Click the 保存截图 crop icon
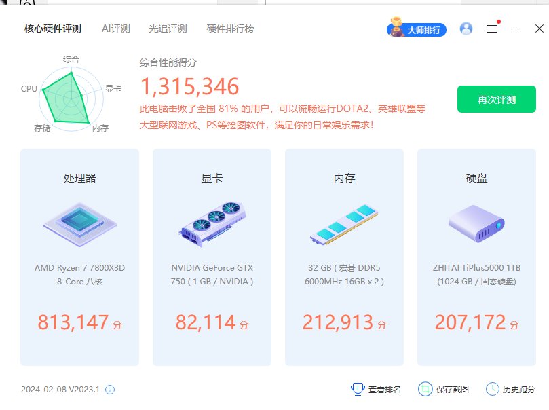The height and width of the screenshot is (410, 549). [425, 389]
